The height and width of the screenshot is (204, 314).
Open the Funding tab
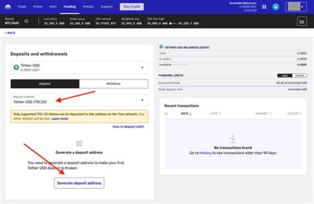tap(69, 7)
